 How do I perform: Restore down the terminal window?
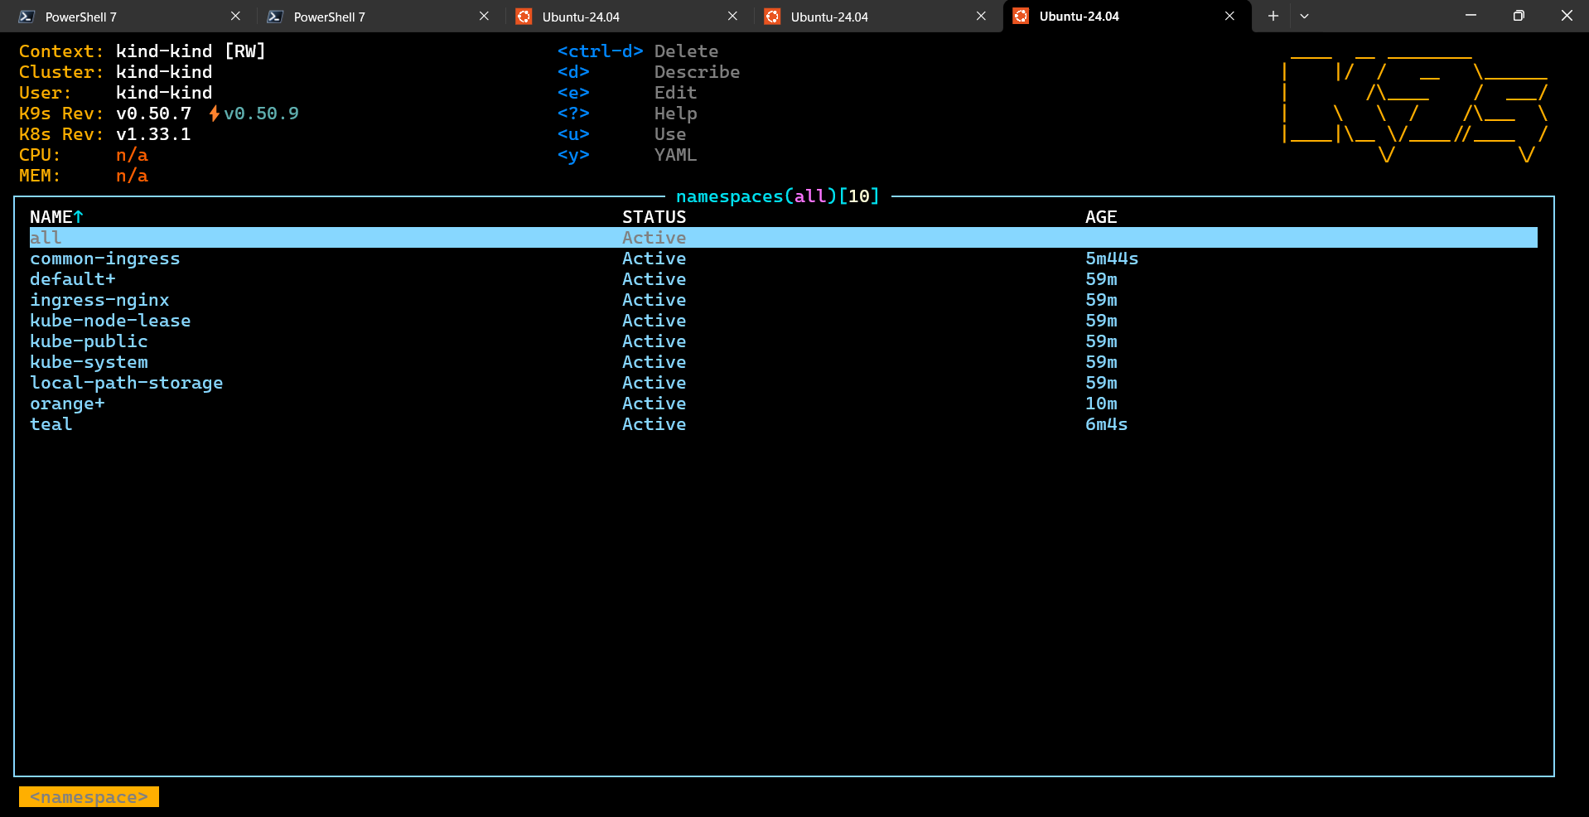click(x=1519, y=16)
